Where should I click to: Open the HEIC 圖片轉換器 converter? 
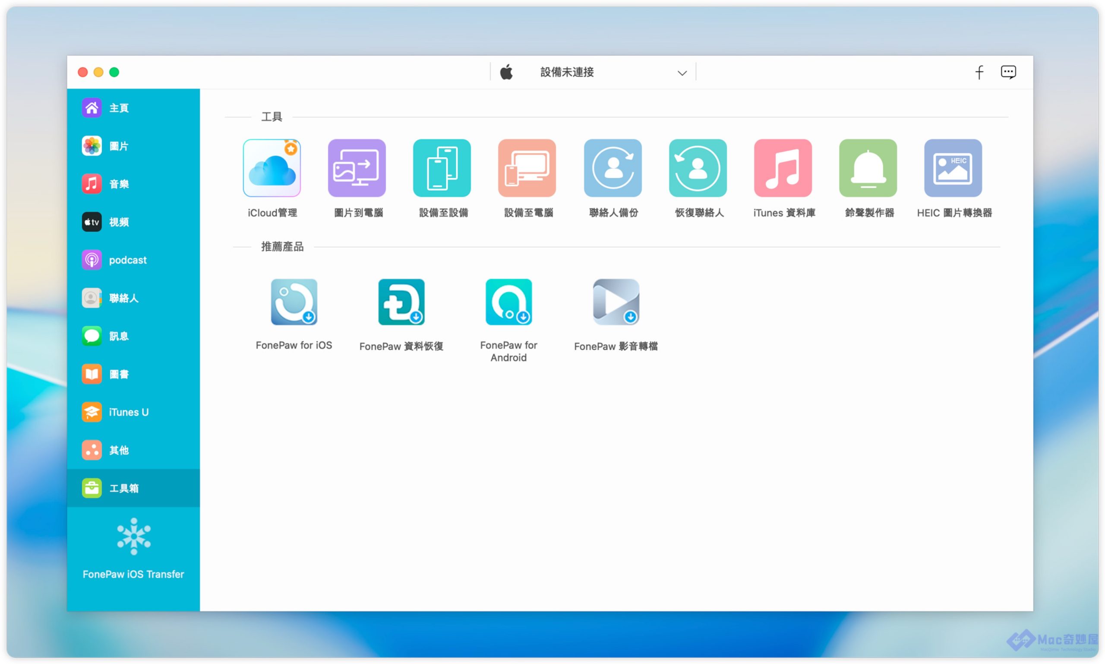coord(953,168)
